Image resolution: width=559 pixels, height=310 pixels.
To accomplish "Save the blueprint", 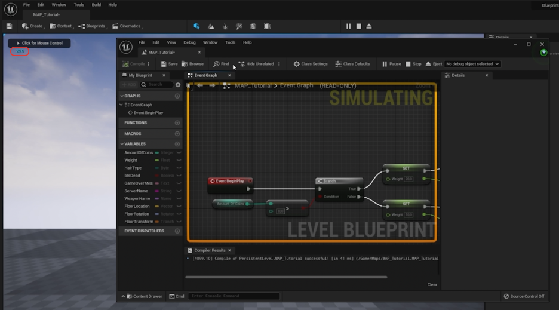I will (169, 64).
